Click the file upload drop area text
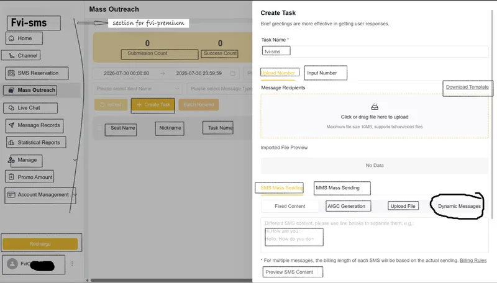 [375, 117]
